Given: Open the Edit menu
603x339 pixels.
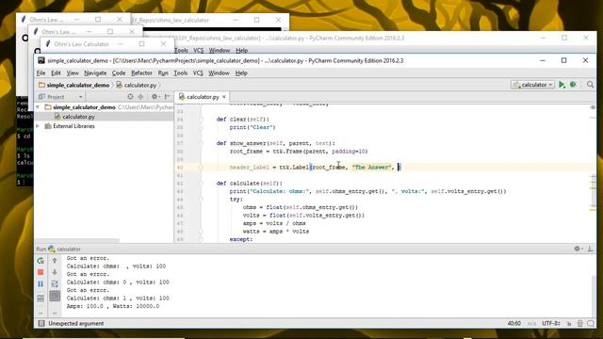Looking at the screenshot, I should (56, 73).
